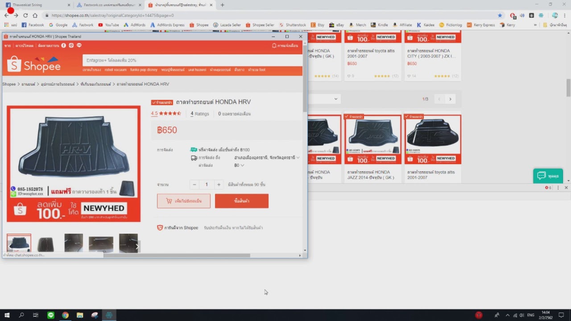The height and width of the screenshot is (321, 571).
Task: Open Shopee Seller bookmark
Action: click(x=260, y=25)
